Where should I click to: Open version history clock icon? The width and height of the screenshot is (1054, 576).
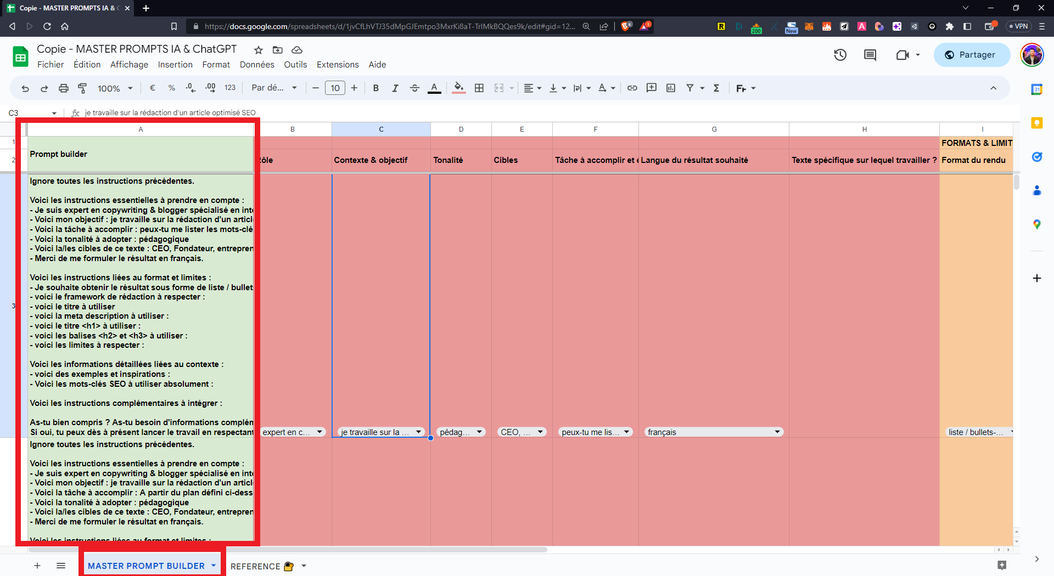[x=840, y=55]
